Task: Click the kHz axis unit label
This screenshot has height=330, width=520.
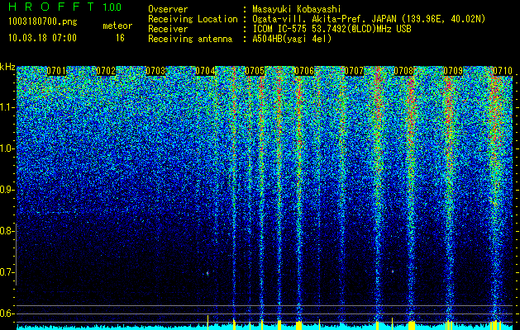Action: coord(7,67)
